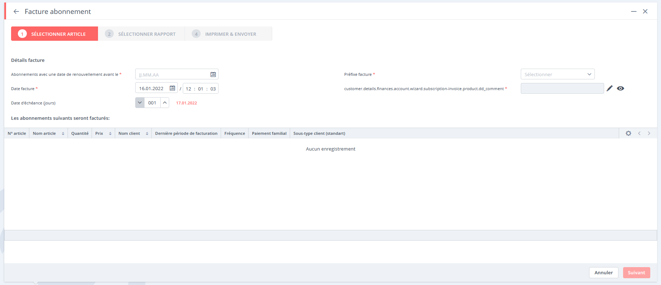Click the dd_comment text input field
661x285 pixels.
pos(562,88)
